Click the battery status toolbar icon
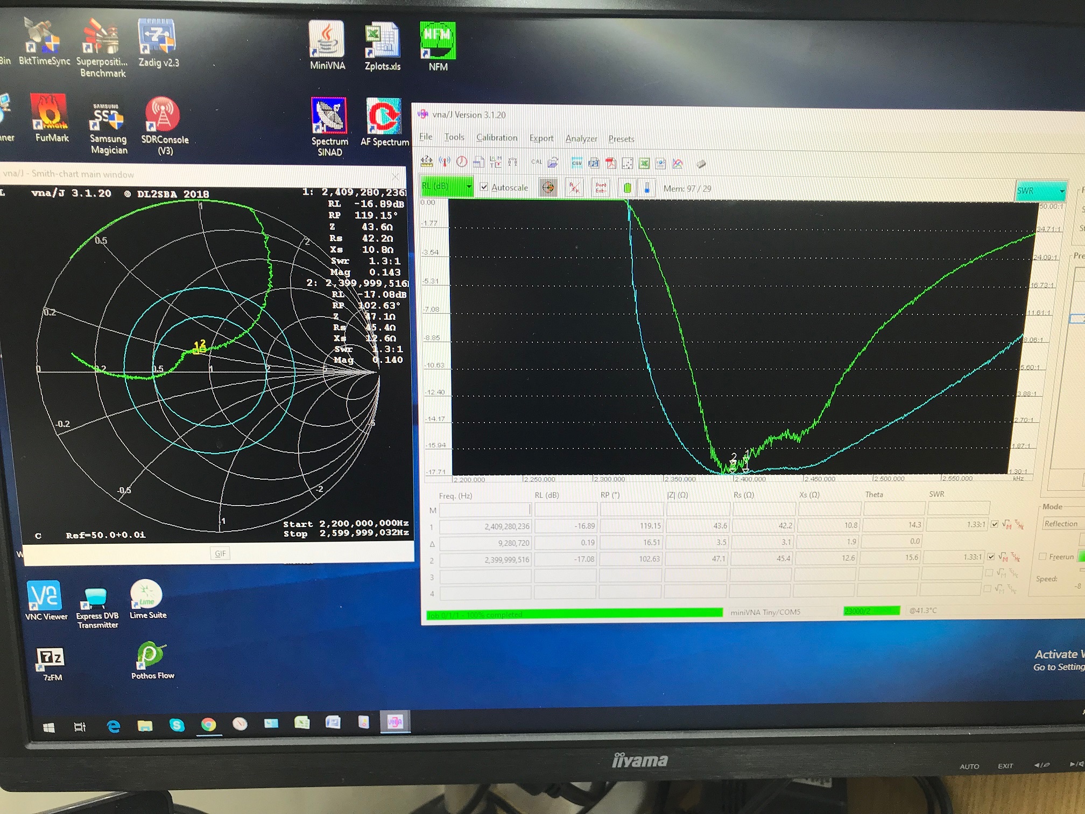The image size is (1085, 814). click(x=628, y=188)
